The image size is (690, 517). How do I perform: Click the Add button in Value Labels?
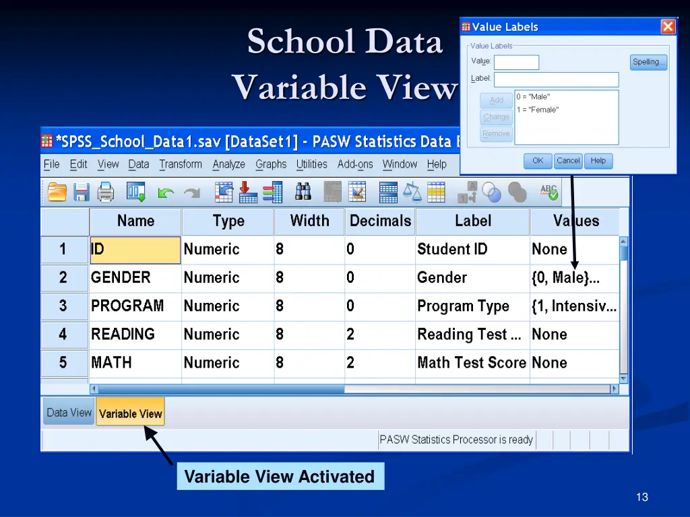click(497, 100)
